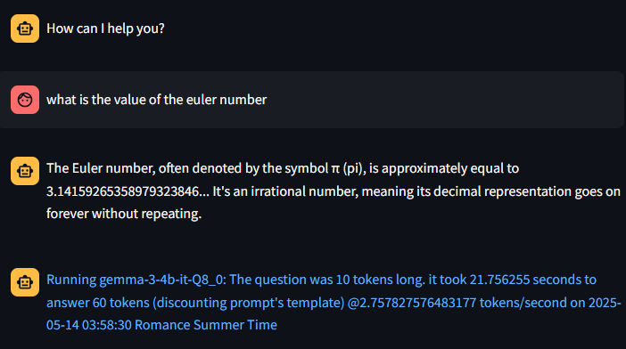
Task: Click the user question about the euler number
Action: tap(157, 100)
